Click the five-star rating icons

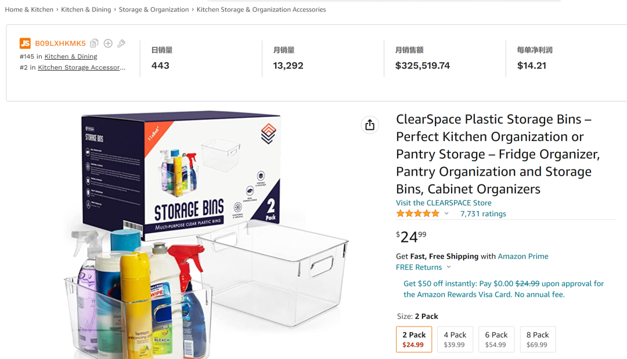tap(418, 213)
